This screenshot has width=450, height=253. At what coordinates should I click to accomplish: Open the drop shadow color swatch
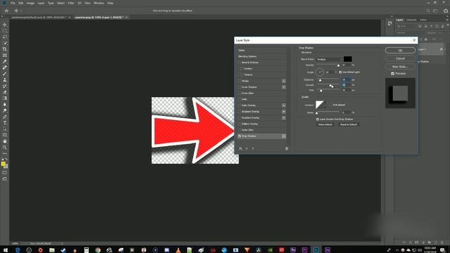click(x=347, y=59)
